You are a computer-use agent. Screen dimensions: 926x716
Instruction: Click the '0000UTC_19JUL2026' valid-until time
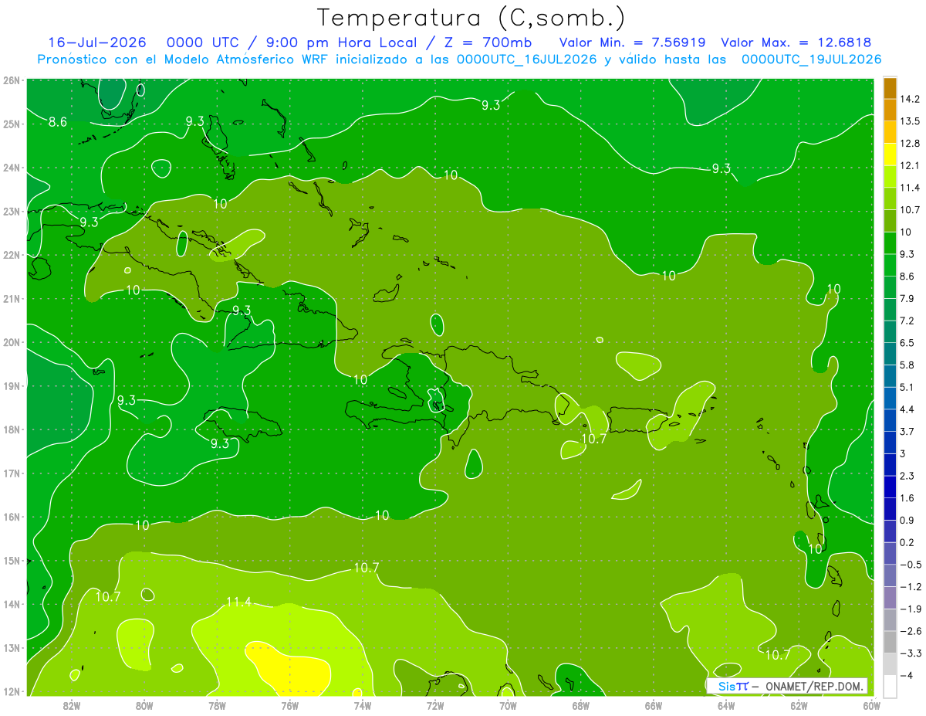coord(811,59)
